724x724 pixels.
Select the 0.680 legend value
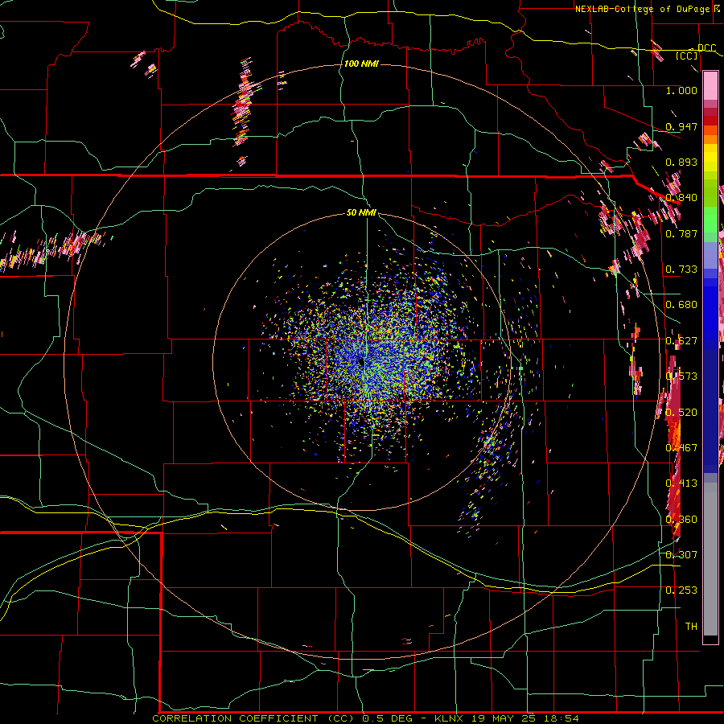click(681, 305)
